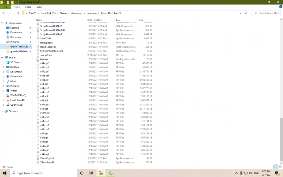The width and height of the screenshot is (283, 177).
Task: Switch to large icons view
Action: [280, 167]
